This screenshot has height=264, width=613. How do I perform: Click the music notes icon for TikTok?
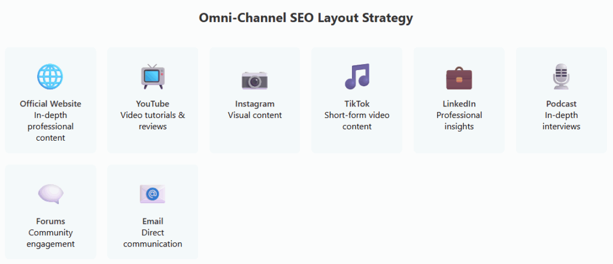pyautogui.click(x=357, y=77)
